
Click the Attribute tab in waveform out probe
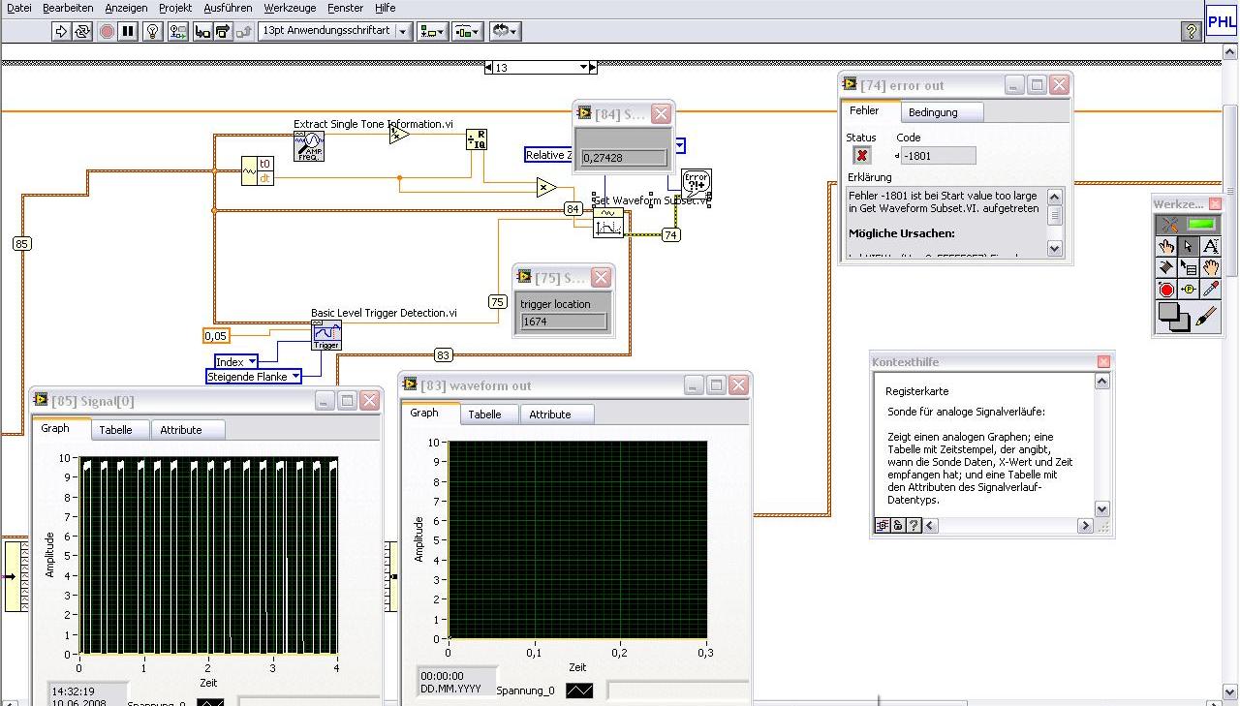point(549,414)
